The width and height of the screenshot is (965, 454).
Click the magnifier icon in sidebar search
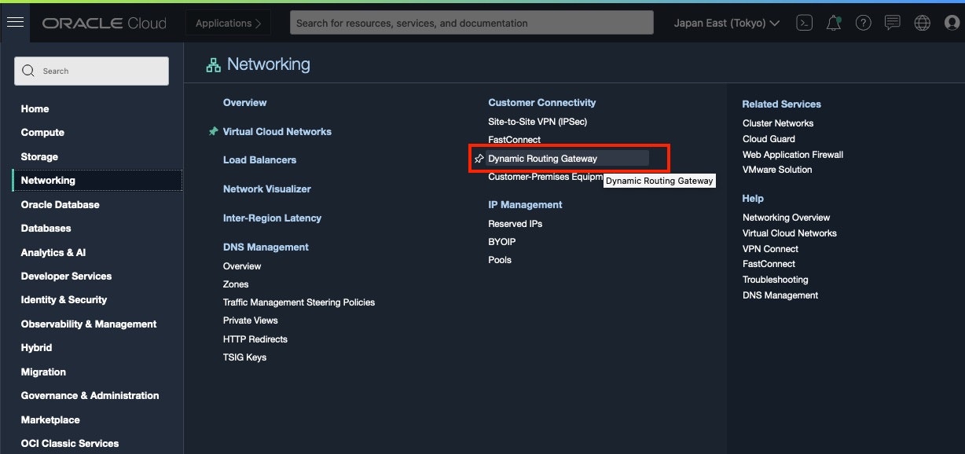[28, 71]
